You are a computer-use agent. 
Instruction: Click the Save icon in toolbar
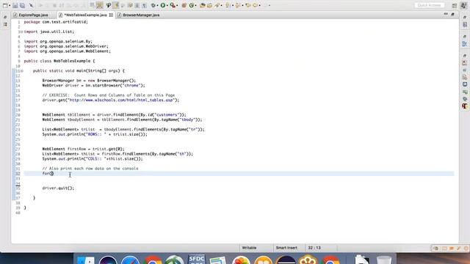click(x=15, y=5)
